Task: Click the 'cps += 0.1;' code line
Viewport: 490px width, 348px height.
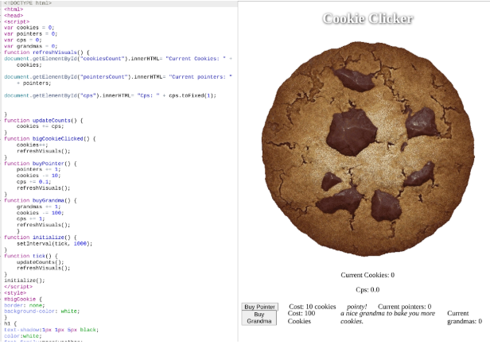Action: point(33,182)
